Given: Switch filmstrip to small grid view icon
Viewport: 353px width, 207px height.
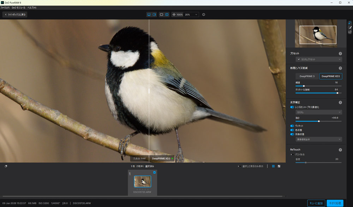Looking at the screenshot, I should pyautogui.click(x=273, y=166).
